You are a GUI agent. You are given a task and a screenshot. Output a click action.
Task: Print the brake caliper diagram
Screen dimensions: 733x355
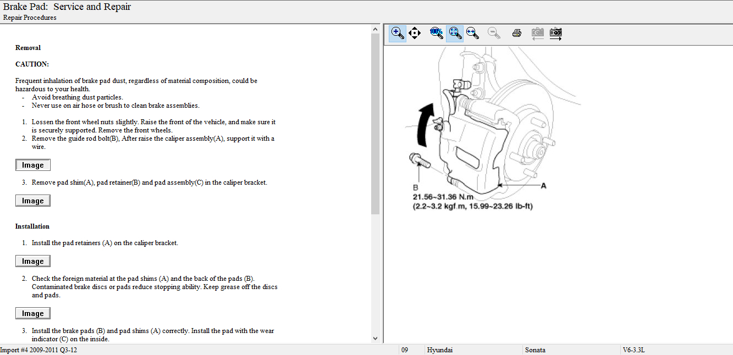[516, 33]
